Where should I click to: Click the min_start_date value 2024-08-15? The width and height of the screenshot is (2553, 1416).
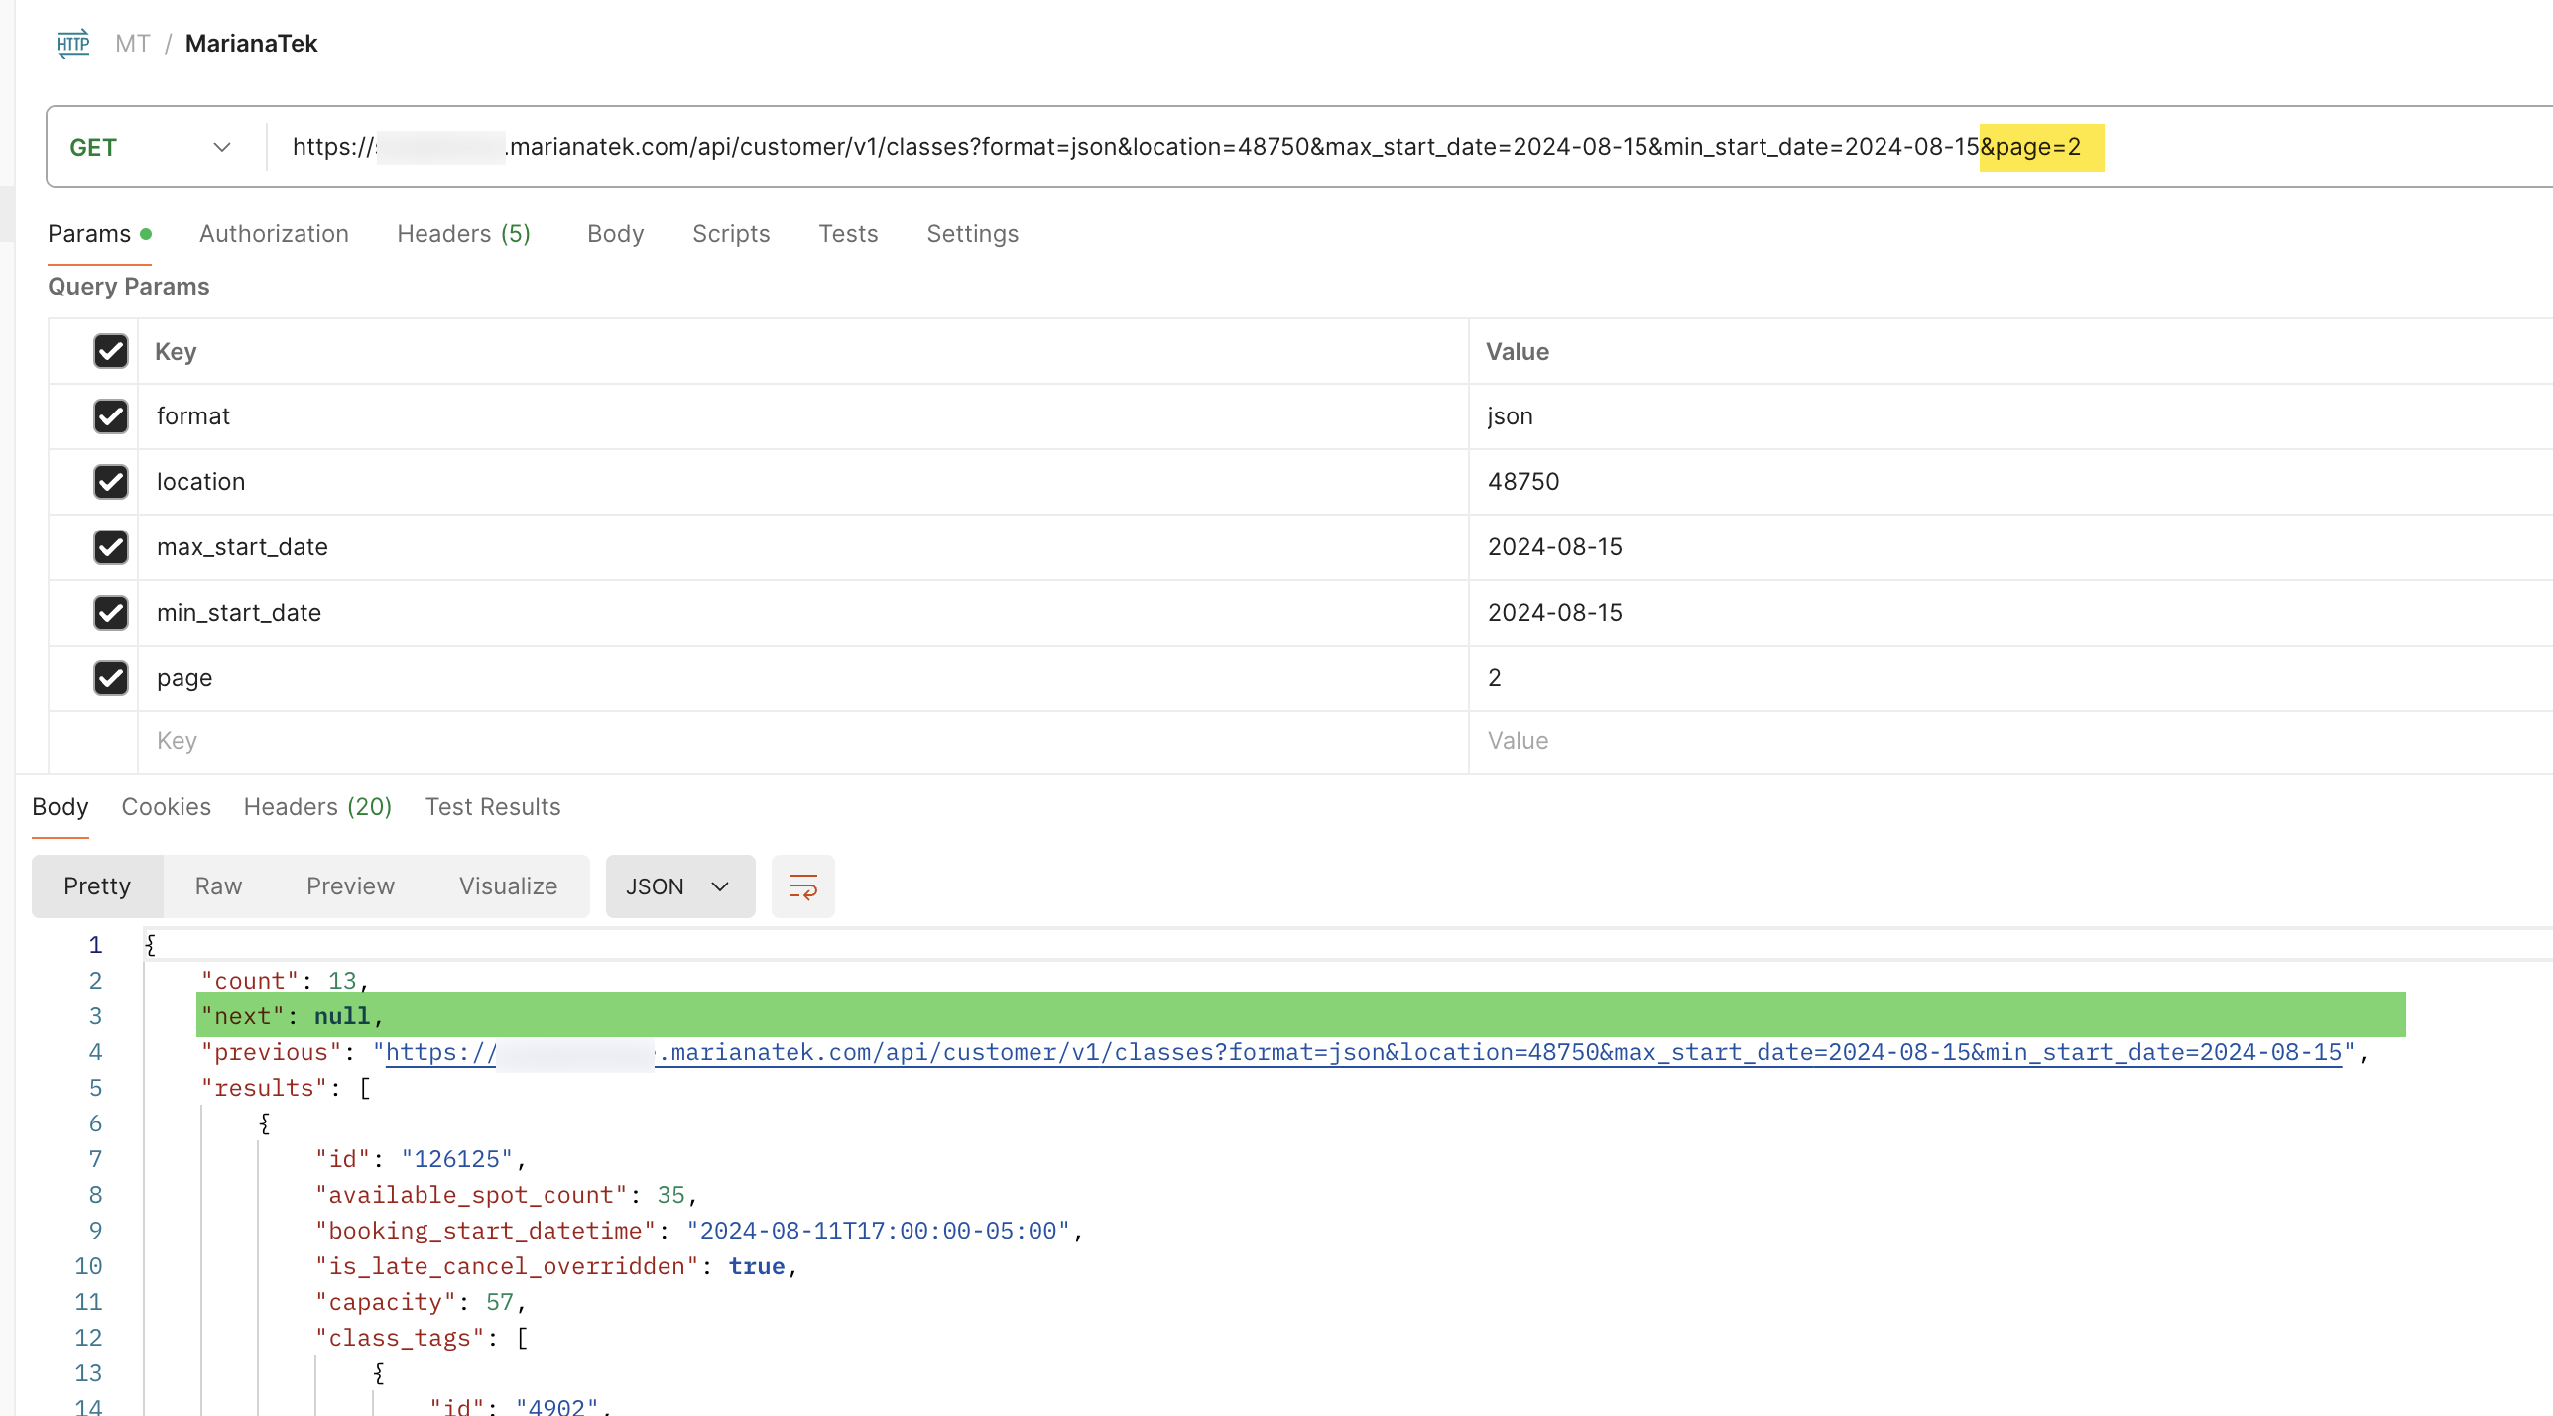pyautogui.click(x=1554, y=613)
